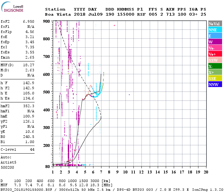Image resolution: width=224 pixels, height=192 pixels.
Task: Click the foEp value 3.45
Action: [x=30, y=42]
